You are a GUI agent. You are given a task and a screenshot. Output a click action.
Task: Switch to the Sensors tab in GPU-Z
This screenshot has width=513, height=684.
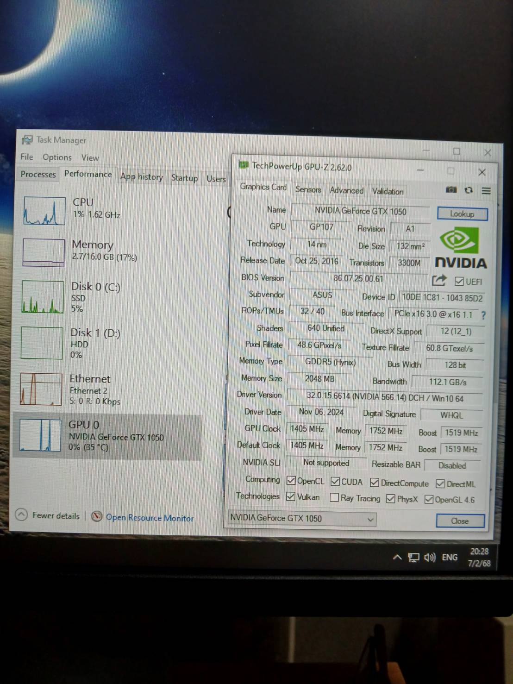click(x=308, y=189)
